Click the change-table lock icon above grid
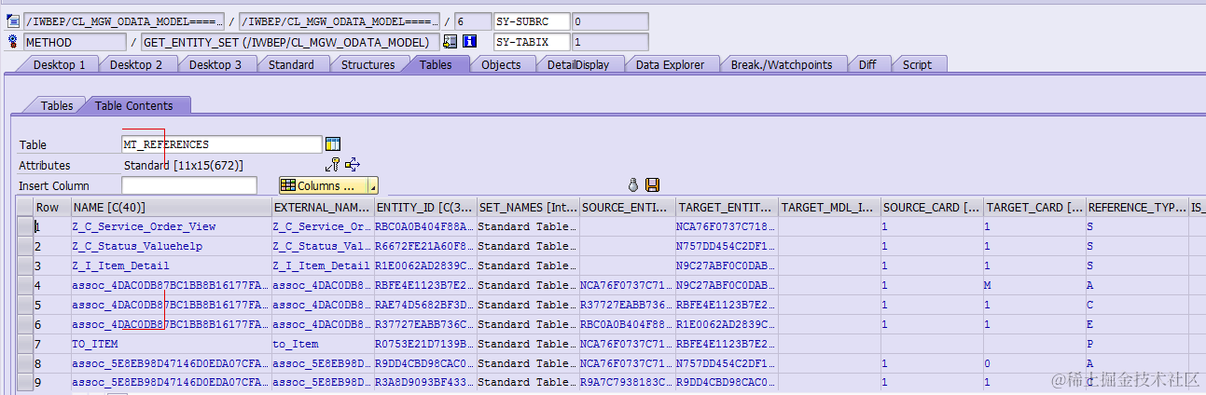 click(x=633, y=185)
